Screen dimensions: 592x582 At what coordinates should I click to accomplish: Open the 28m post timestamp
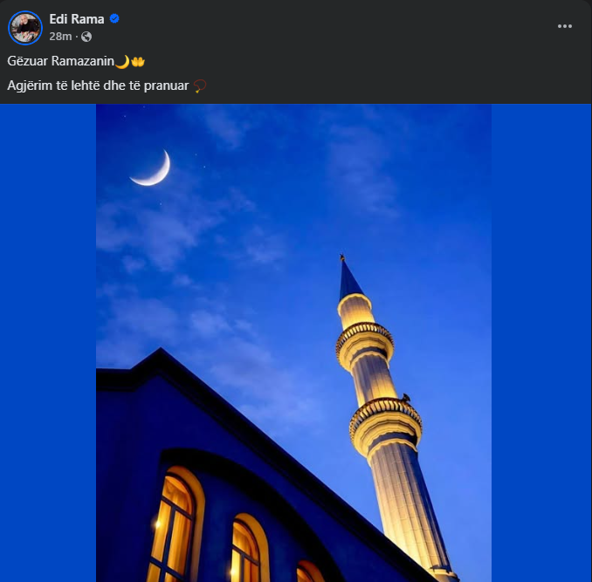coord(60,37)
